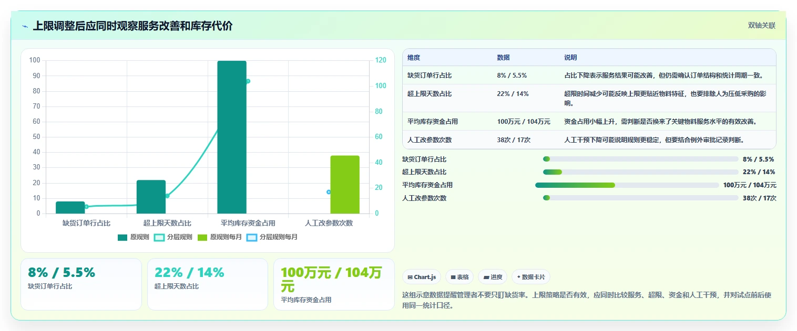Click the 双轴关联 label in header
The image size is (797, 331).
[762, 26]
